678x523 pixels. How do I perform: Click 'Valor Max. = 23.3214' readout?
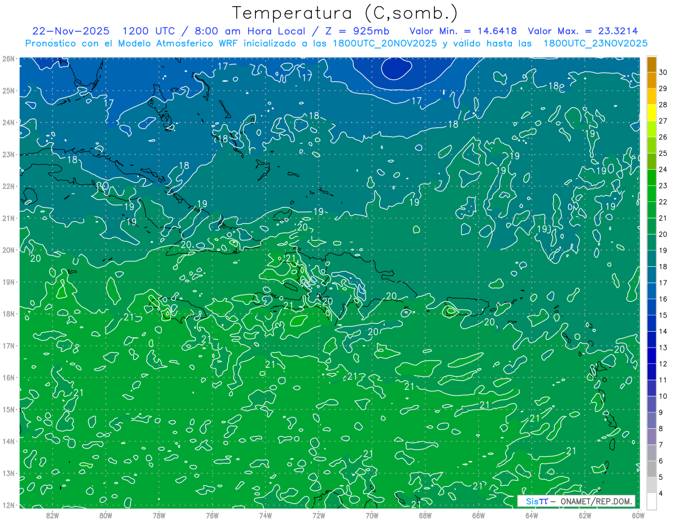point(583,31)
